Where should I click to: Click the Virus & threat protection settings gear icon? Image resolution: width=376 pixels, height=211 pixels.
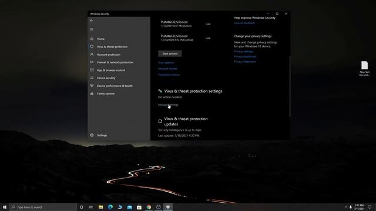(x=160, y=91)
